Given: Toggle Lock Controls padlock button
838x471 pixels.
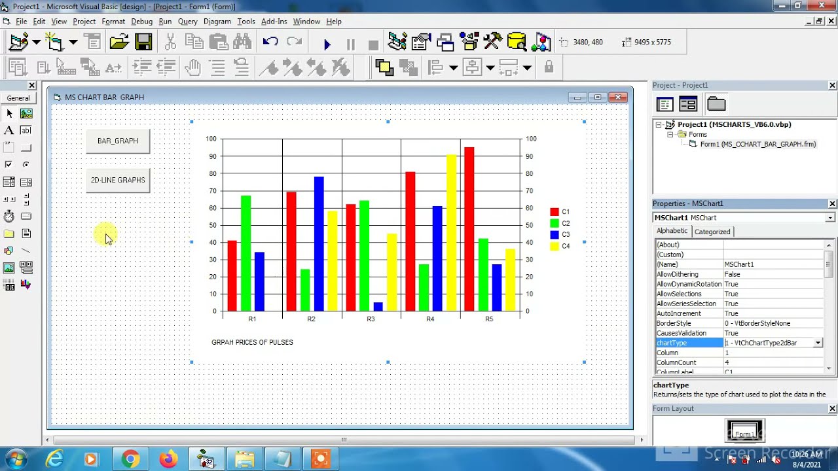Looking at the screenshot, I should click(549, 67).
